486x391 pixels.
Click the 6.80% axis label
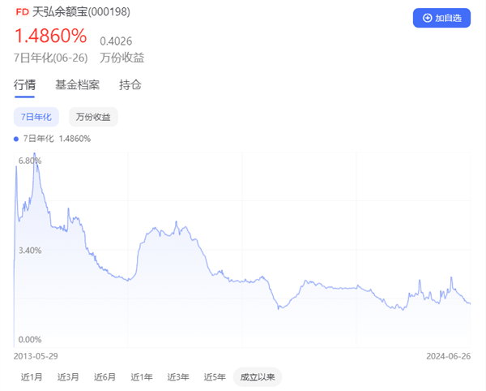pos(30,161)
